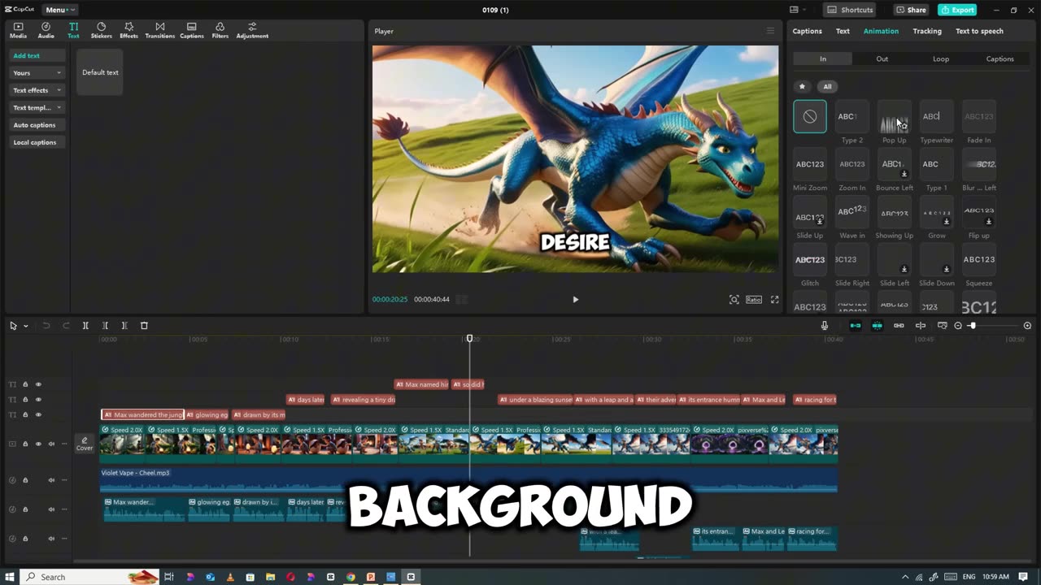Open the Media panel icon
The width and height of the screenshot is (1041, 585).
(x=18, y=30)
